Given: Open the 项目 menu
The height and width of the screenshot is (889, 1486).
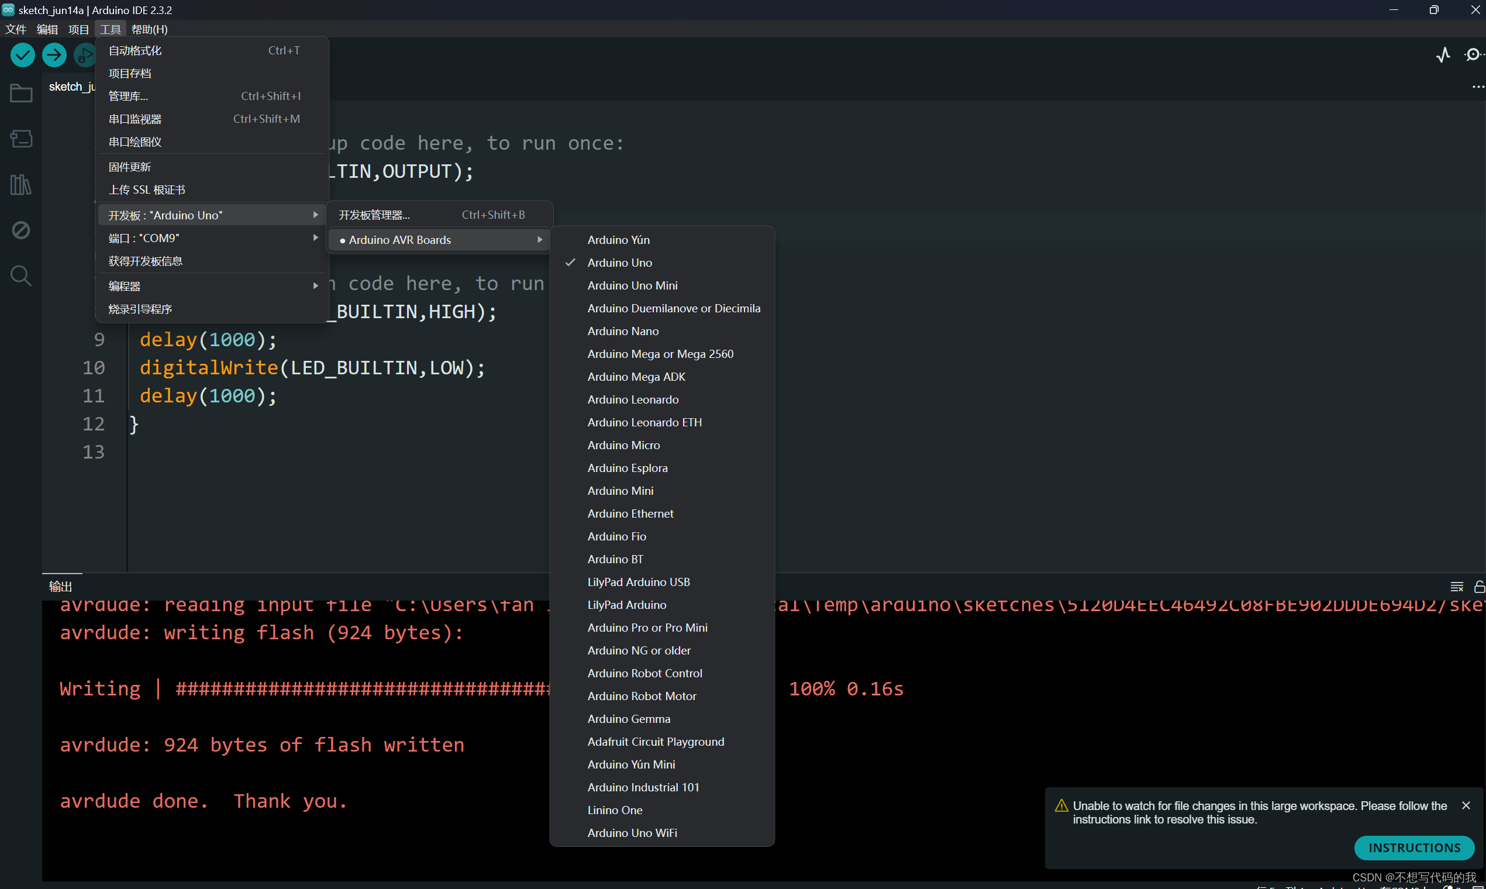Looking at the screenshot, I should pyautogui.click(x=78, y=29).
